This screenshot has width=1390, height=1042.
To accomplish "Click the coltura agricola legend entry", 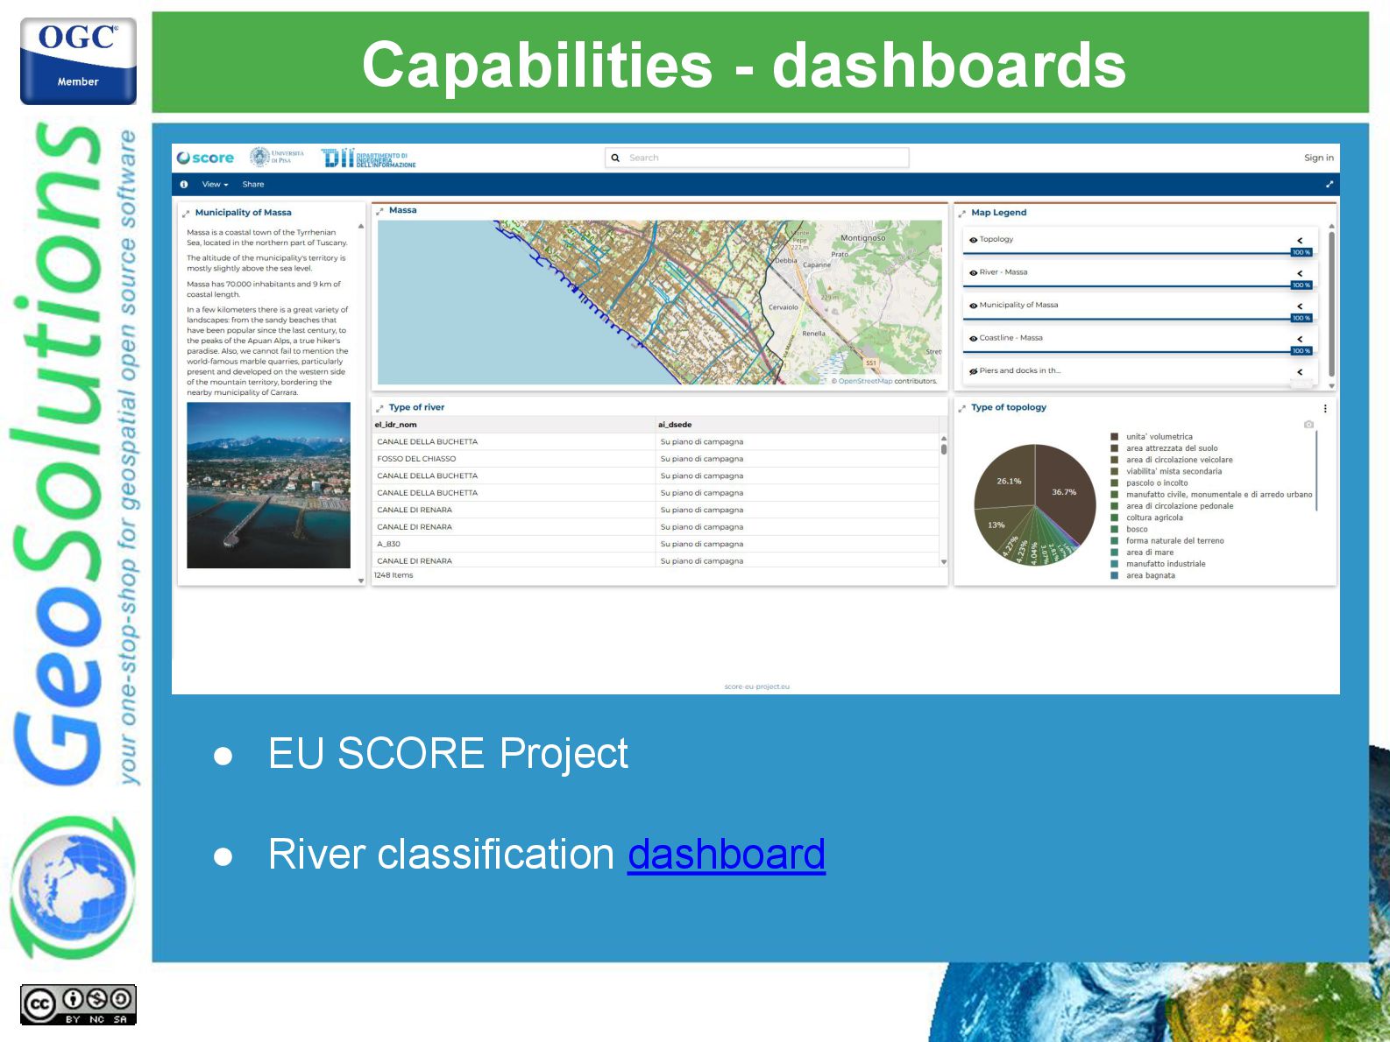I will tap(1154, 517).
